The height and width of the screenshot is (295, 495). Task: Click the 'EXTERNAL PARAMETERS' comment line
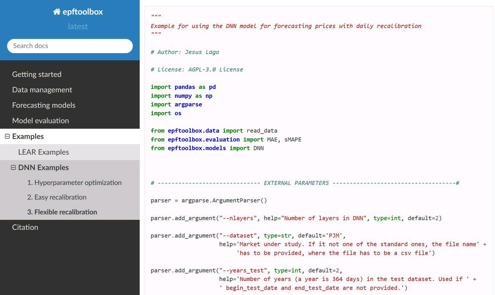pos(305,183)
